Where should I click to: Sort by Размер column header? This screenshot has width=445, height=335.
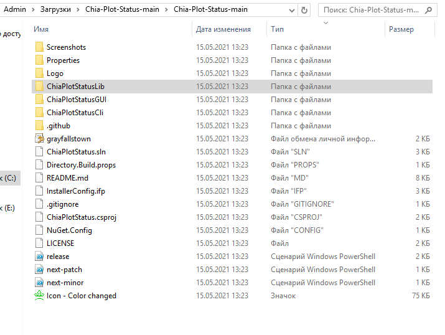coord(401,29)
